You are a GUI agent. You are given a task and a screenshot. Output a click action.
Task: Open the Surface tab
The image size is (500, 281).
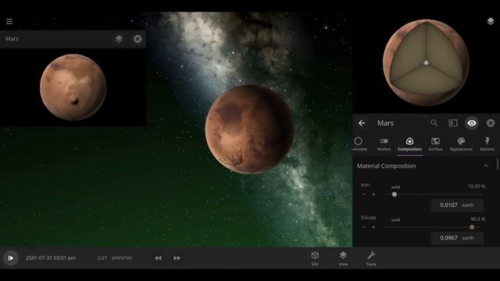435,144
